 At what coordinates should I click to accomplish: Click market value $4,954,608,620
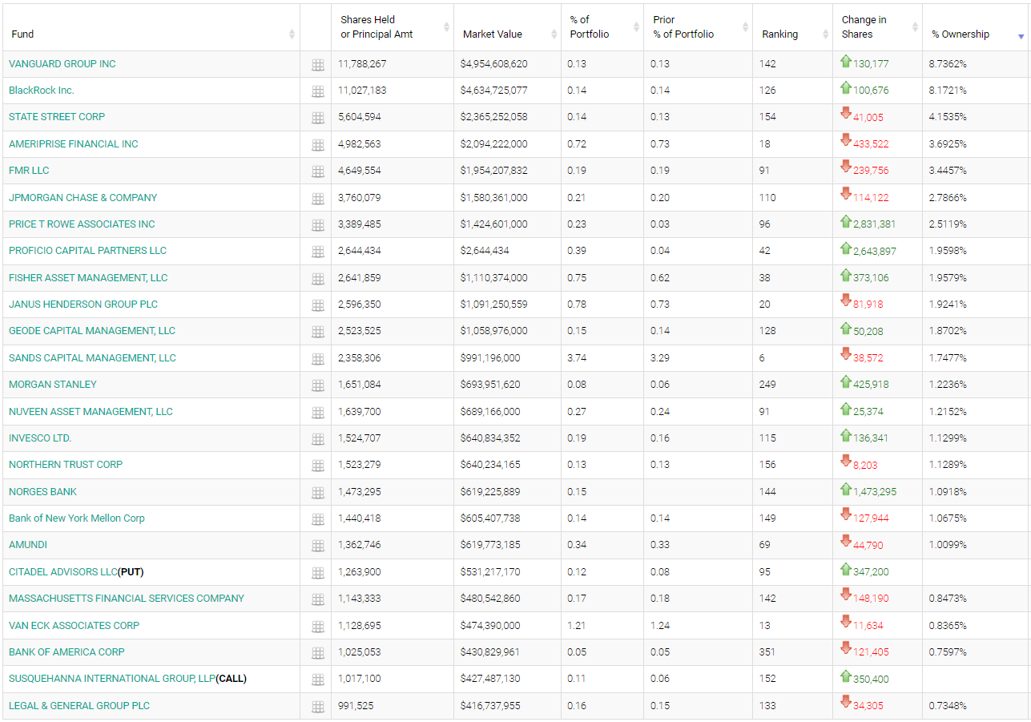(x=494, y=64)
